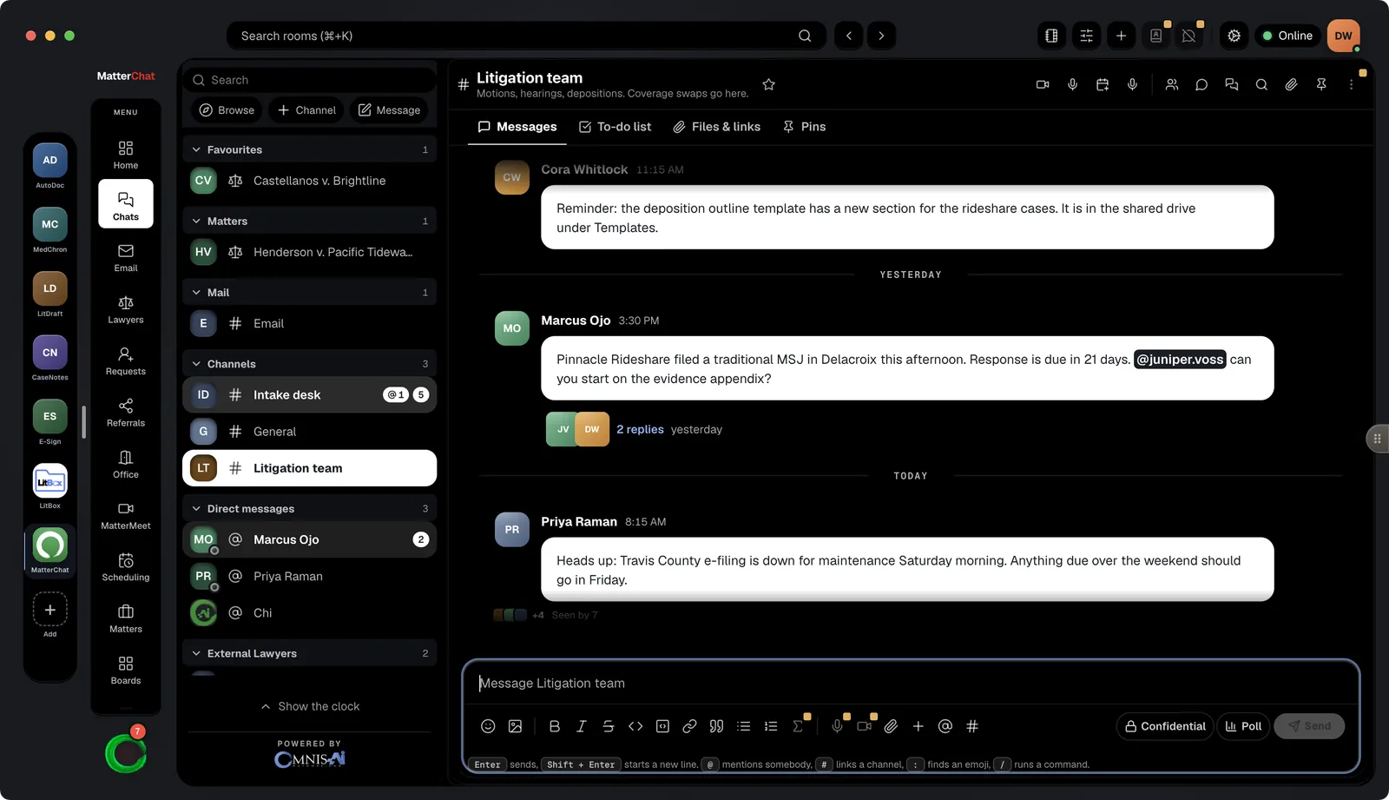Show channel members list
The width and height of the screenshot is (1389, 800).
tap(1172, 84)
